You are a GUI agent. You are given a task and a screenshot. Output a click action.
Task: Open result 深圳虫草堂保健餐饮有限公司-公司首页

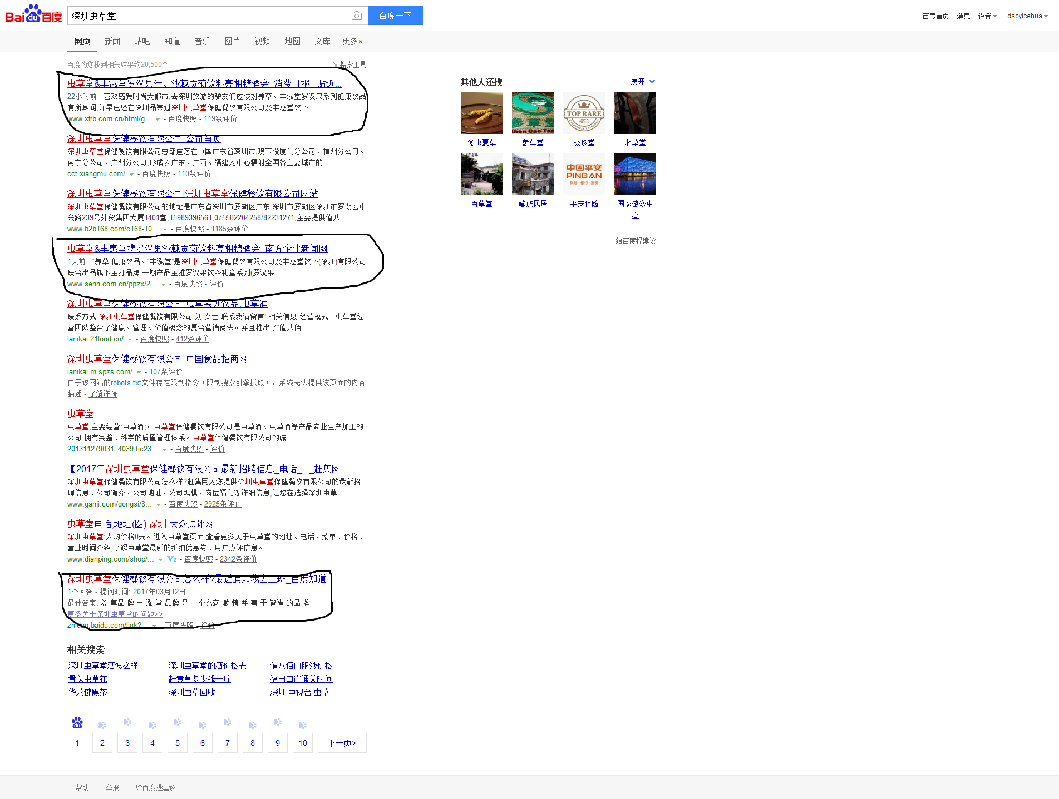click(144, 139)
